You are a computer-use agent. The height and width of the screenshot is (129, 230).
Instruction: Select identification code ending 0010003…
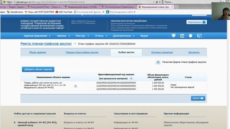[116, 86]
